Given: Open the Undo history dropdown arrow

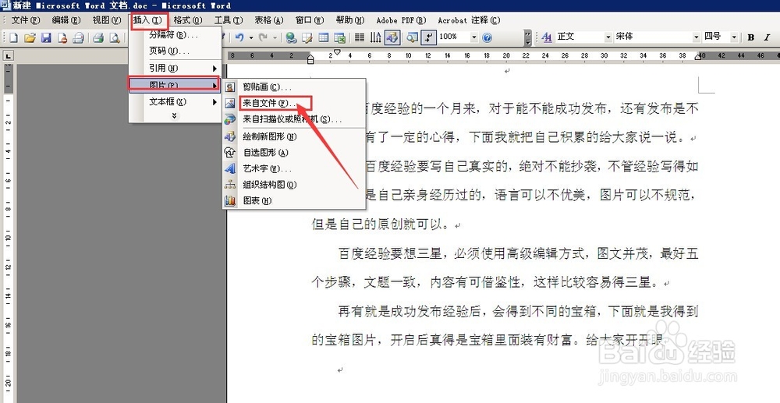Looking at the screenshot, I should pyautogui.click(x=251, y=37).
